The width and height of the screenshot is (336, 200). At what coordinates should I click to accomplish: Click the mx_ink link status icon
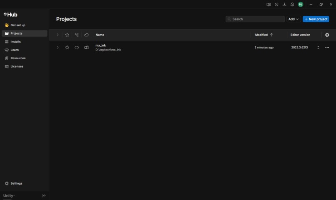77,48
